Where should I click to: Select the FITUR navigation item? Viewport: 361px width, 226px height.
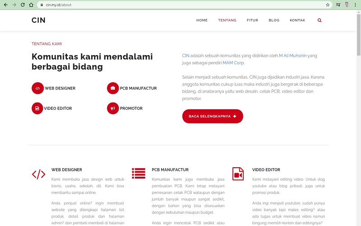(252, 20)
